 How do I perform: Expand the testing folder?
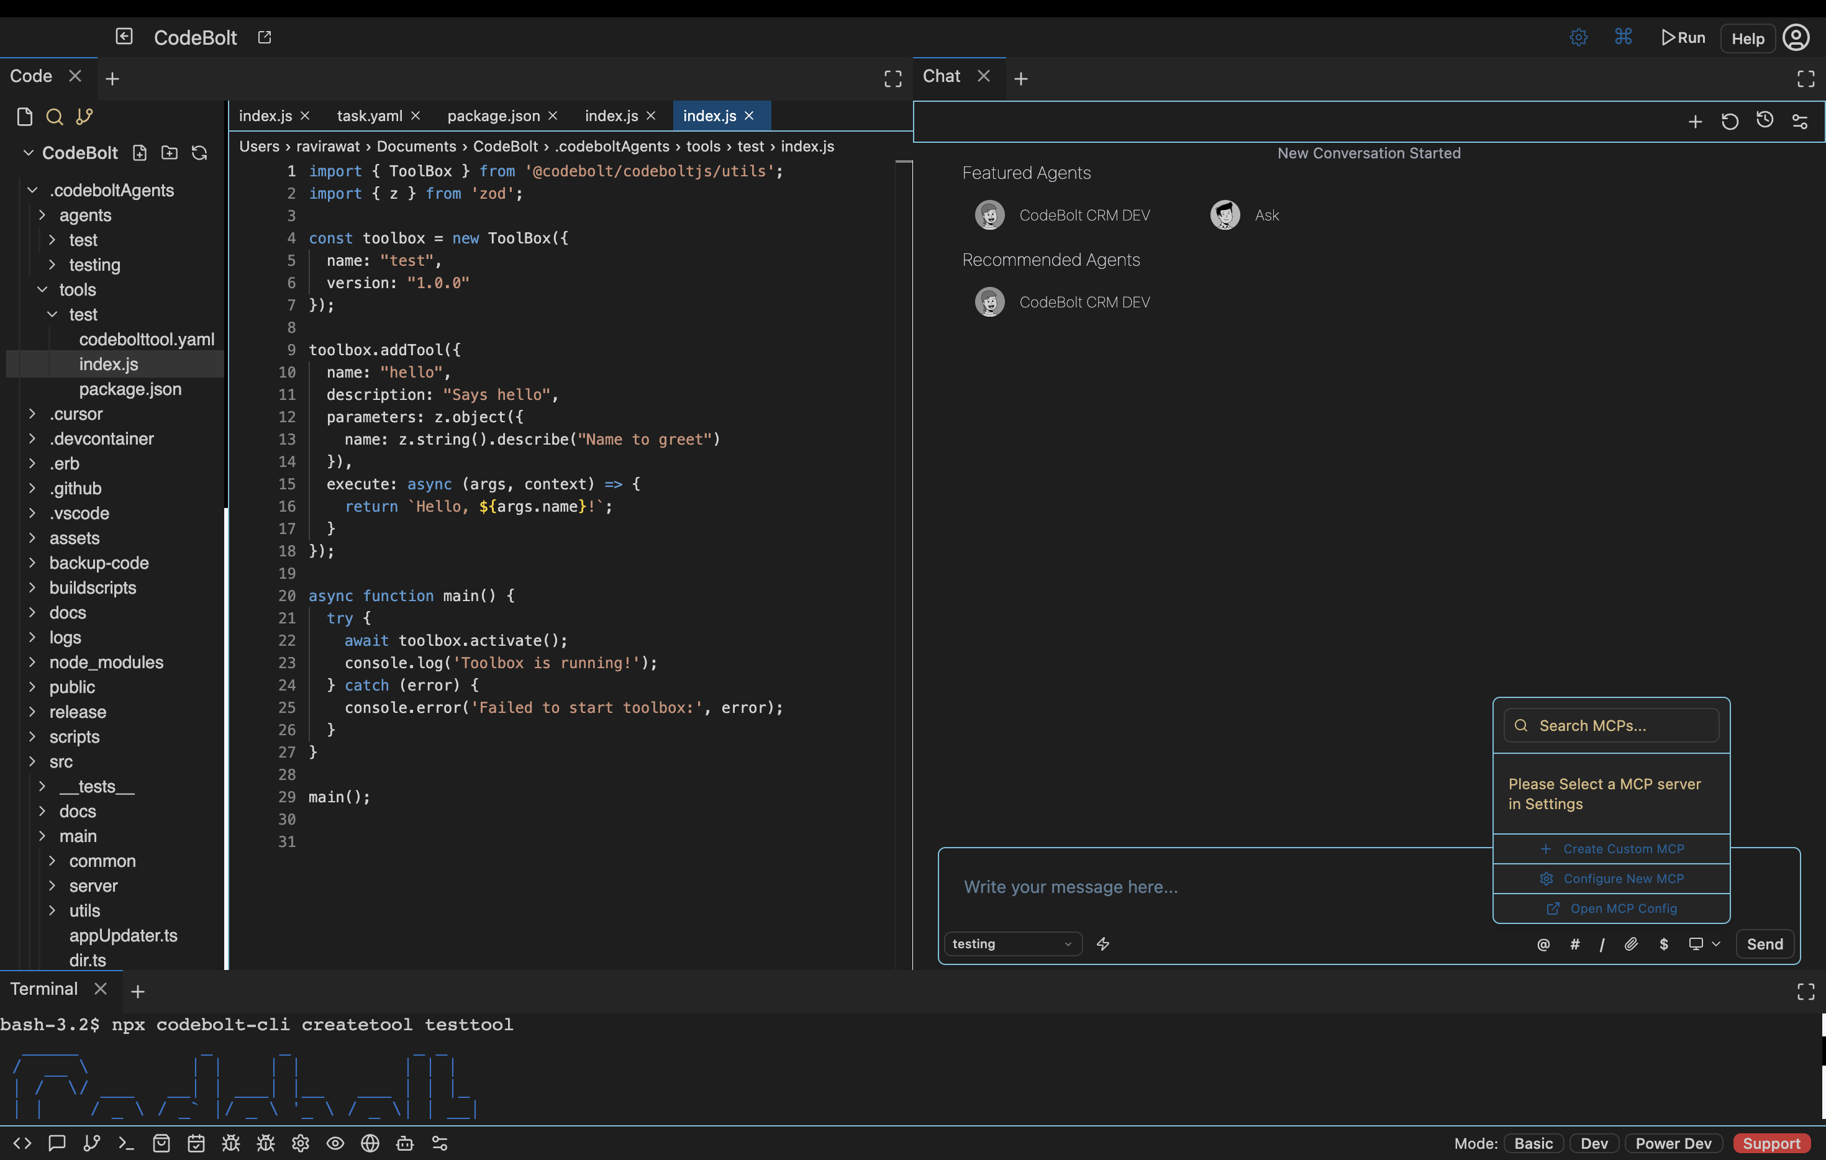[52, 265]
